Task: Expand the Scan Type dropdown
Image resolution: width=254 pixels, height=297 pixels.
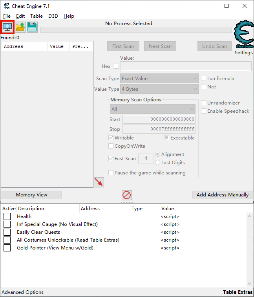Action: [159, 79]
